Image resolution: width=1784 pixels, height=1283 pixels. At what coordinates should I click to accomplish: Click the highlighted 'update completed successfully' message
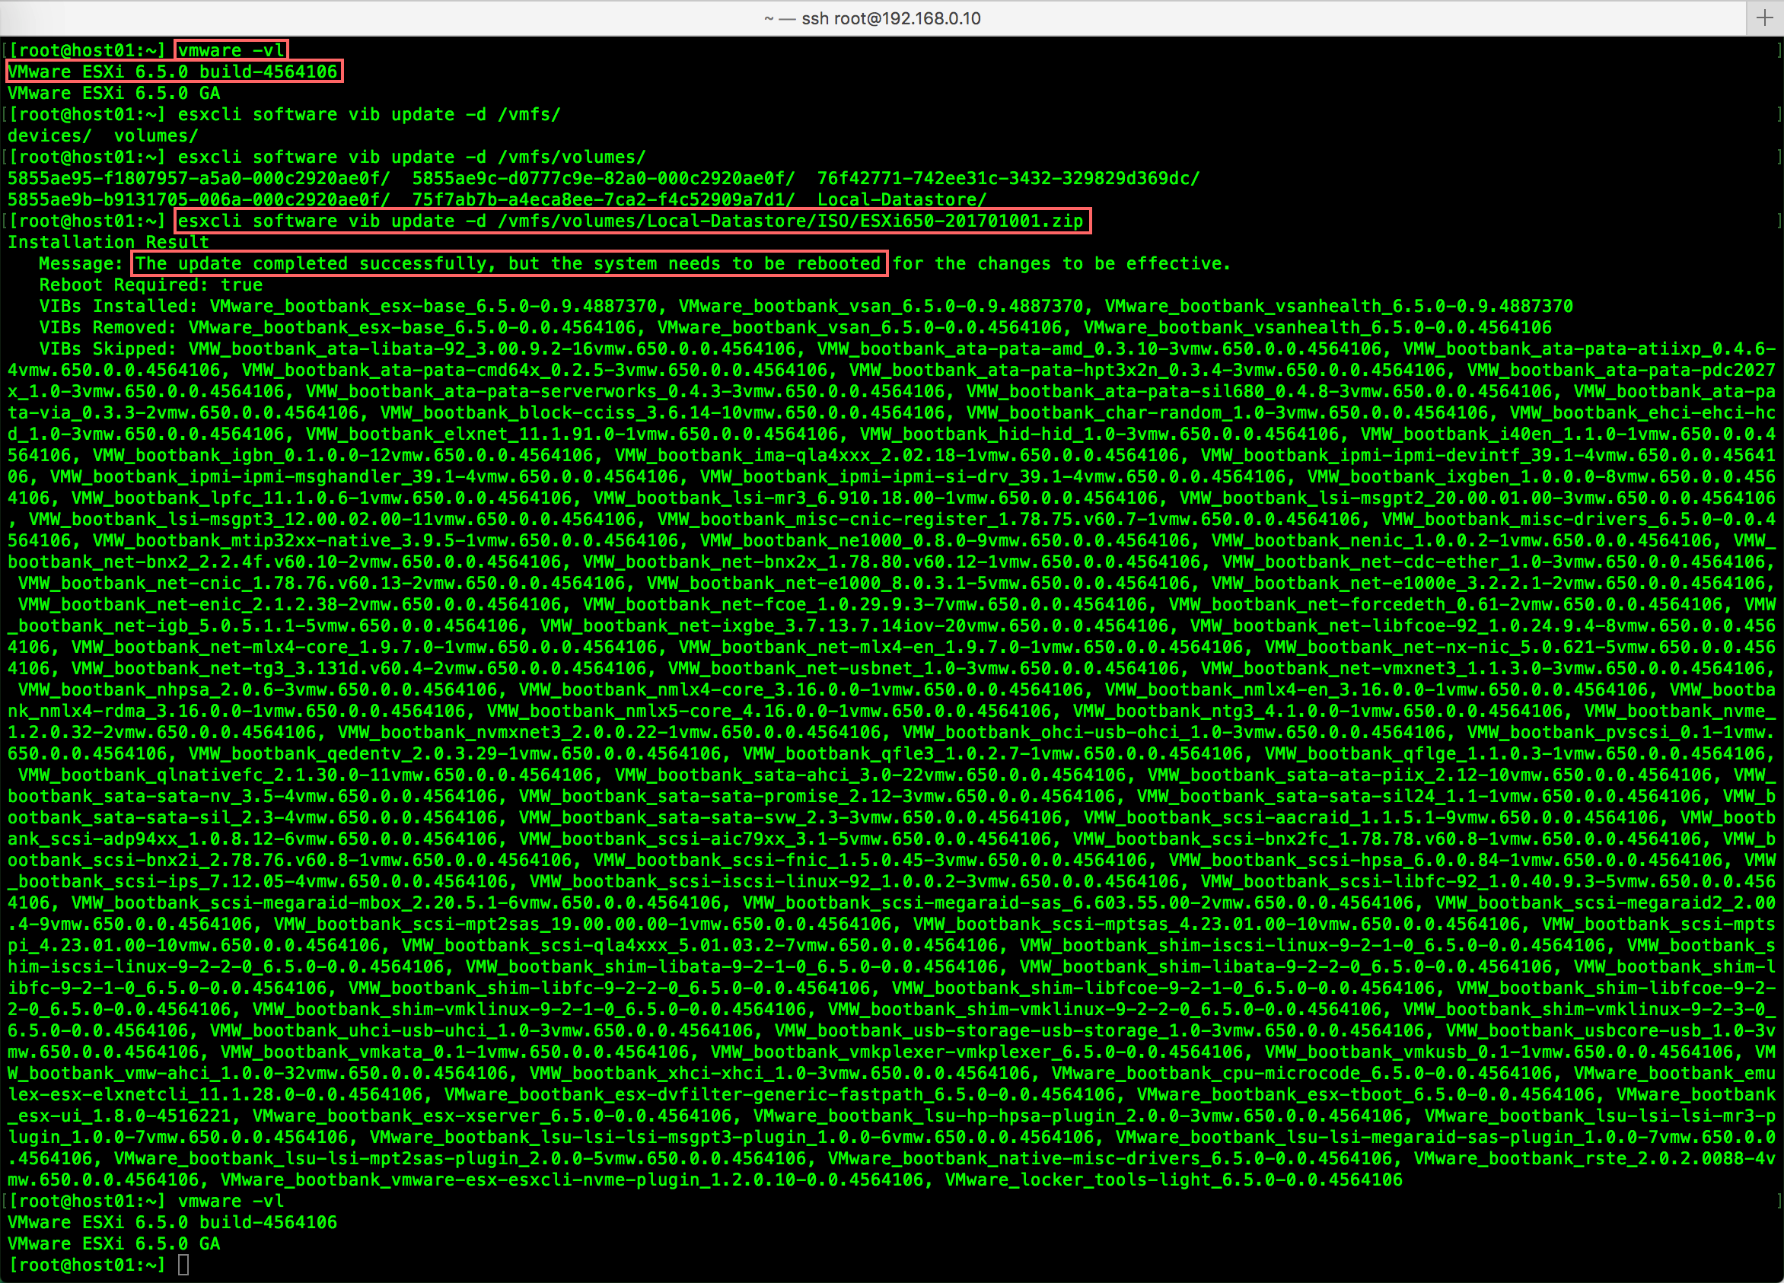pos(508,263)
